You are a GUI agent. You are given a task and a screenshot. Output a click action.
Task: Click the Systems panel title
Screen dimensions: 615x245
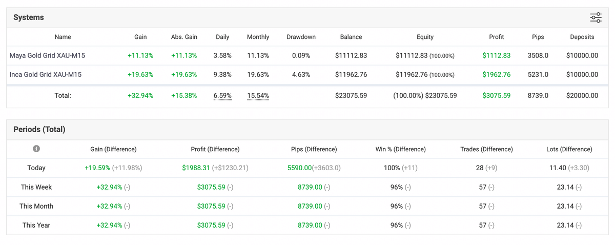pyautogui.click(x=29, y=17)
